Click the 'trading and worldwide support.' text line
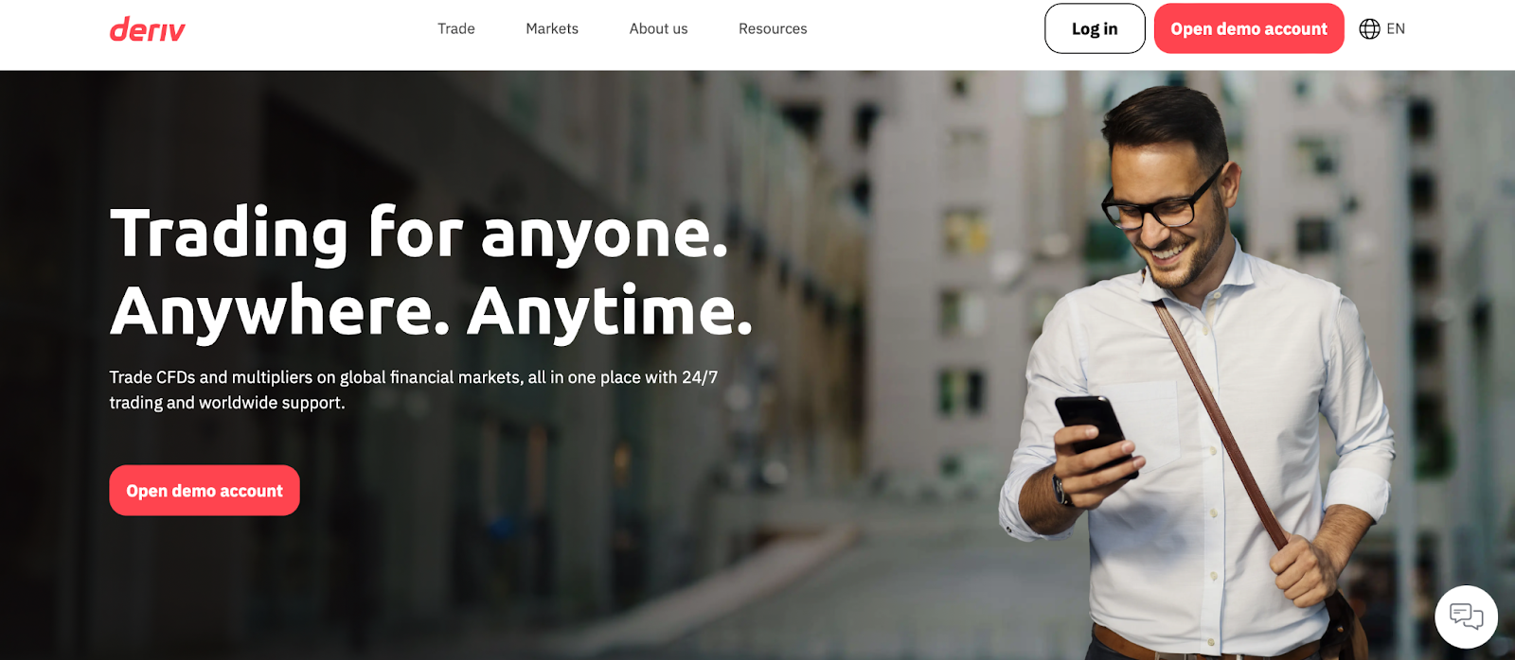 (227, 403)
